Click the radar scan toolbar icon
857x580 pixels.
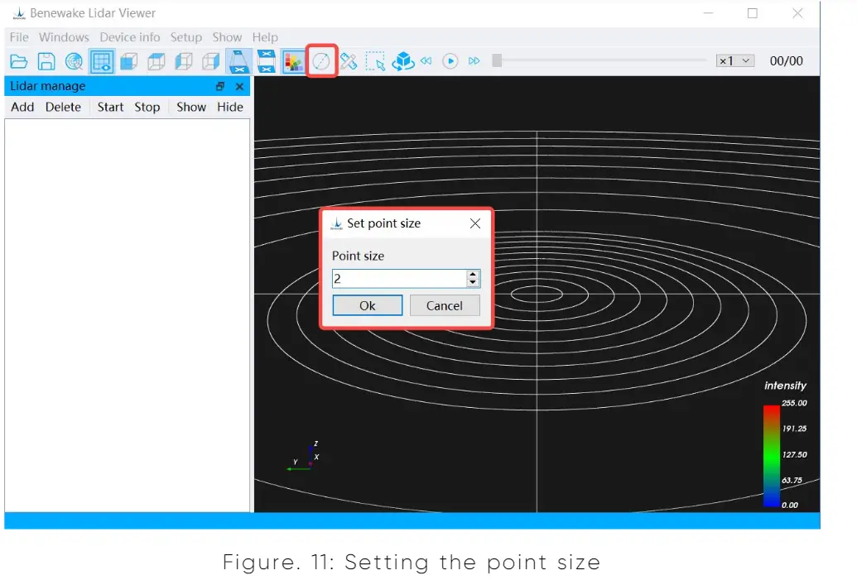[74, 61]
